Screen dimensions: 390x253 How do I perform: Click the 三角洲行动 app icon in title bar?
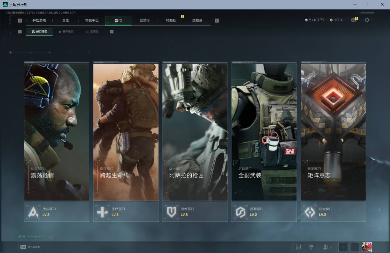pos(5,5)
